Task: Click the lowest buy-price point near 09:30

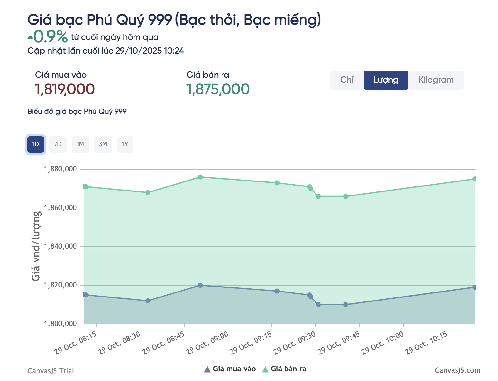Action: [319, 304]
